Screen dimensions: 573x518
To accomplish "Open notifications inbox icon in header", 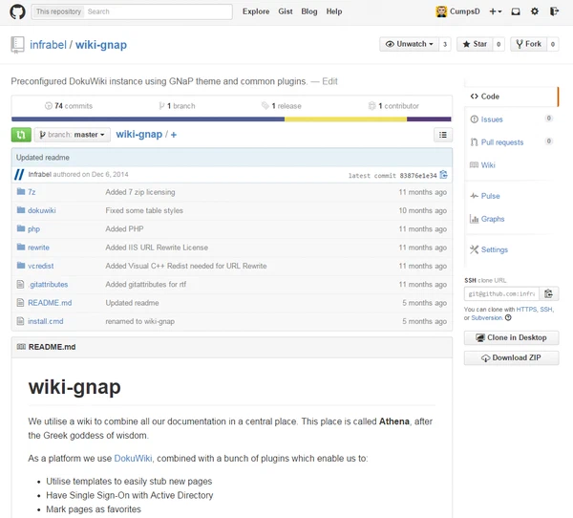I will point(516,11).
